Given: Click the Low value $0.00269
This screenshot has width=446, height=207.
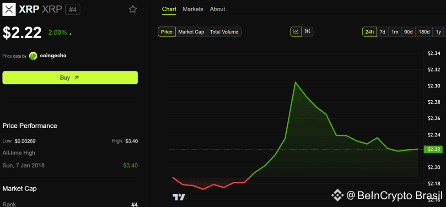Looking at the screenshot, I should [x=25, y=141].
